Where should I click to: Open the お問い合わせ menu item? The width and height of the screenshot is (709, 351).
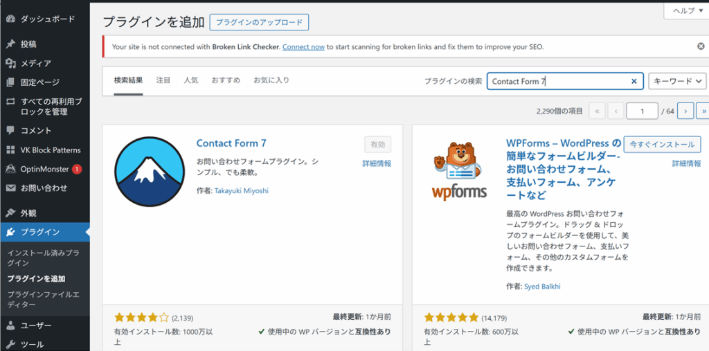pos(45,188)
